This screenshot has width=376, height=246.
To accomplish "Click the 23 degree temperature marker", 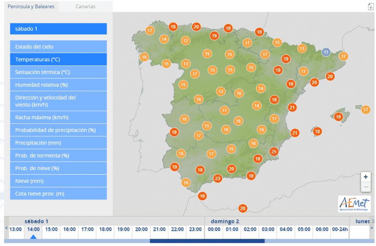I will [x=217, y=179].
